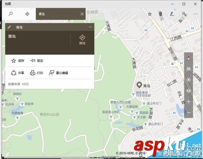Click the 青岛中山公园 park label
The width and height of the screenshot is (203, 159).
coord(50,114)
